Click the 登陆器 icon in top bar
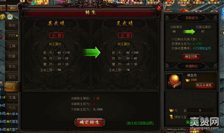The image size is (224, 133). (138, 3)
